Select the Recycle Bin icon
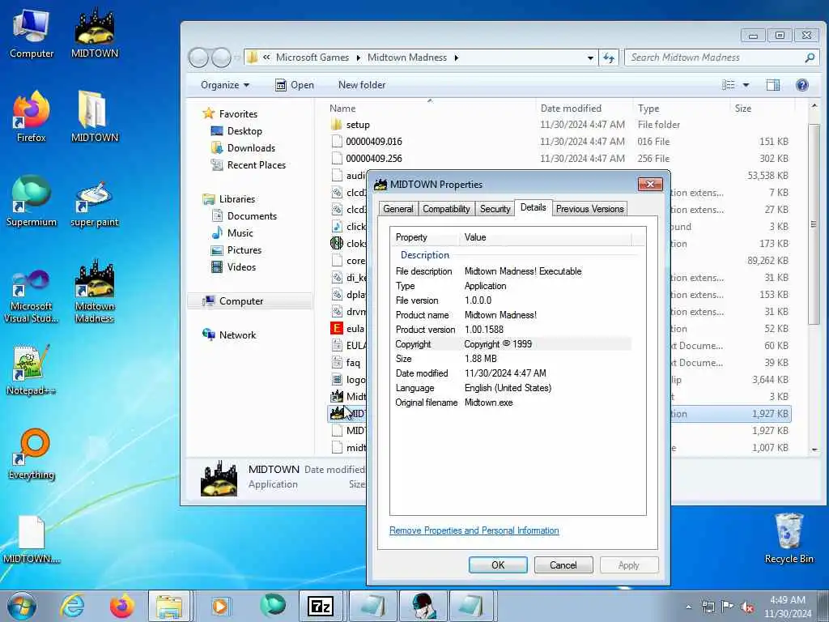Screen dimensions: 829x622 pyautogui.click(x=789, y=539)
